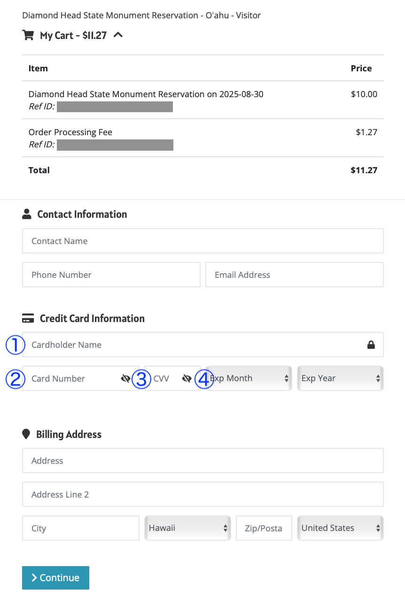The width and height of the screenshot is (405, 606).
Task: Open the United States country dropdown
Action: coord(340,528)
